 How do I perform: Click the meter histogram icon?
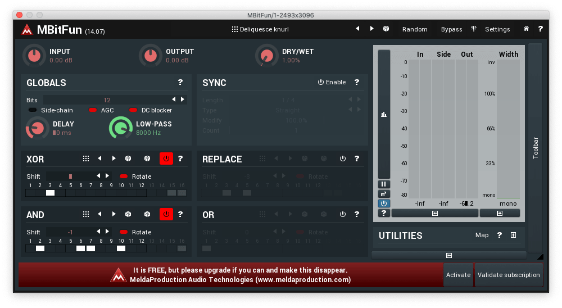click(x=384, y=115)
